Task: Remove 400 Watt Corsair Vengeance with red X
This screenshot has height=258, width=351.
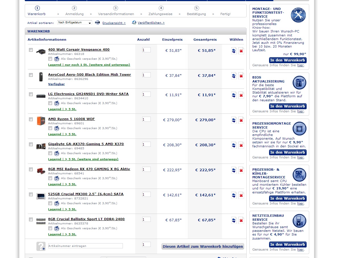Action: point(241,51)
